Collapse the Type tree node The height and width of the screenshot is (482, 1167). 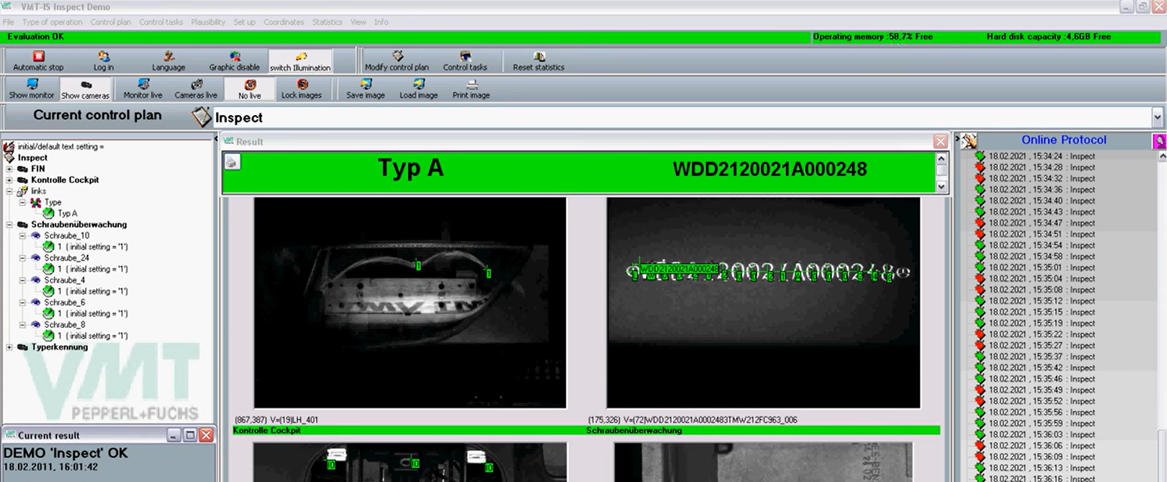click(23, 202)
